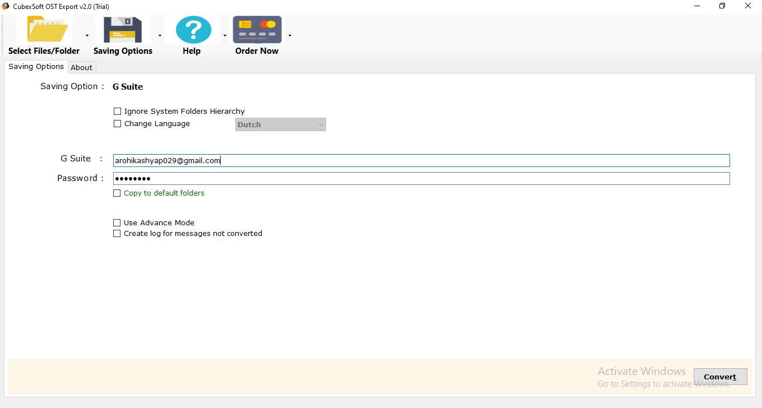Click the CubexSoft app icon in title bar

pos(6,6)
